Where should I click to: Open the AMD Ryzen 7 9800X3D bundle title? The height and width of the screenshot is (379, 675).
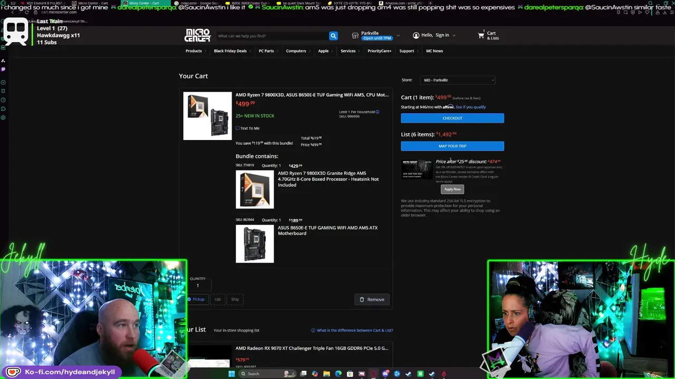(312, 95)
